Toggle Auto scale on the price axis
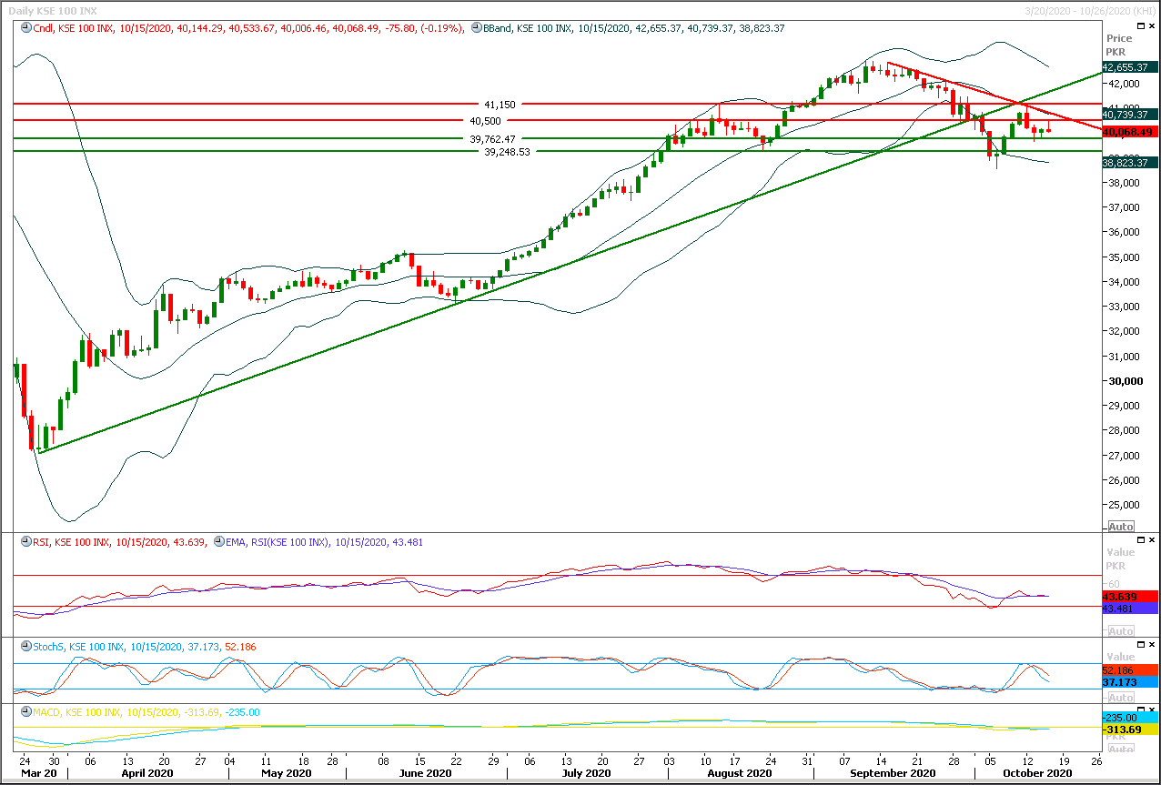1161x785 pixels. click(x=1120, y=527)
